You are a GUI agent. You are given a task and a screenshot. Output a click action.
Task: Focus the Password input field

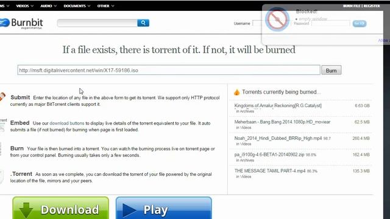pyautogui.click(x=330, y=23)
